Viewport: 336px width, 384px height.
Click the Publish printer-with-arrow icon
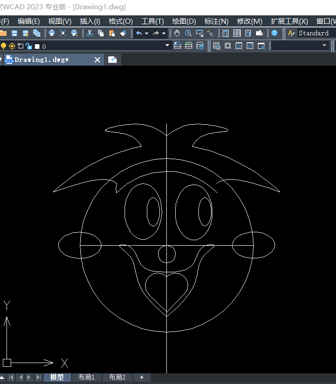point(74,33)
